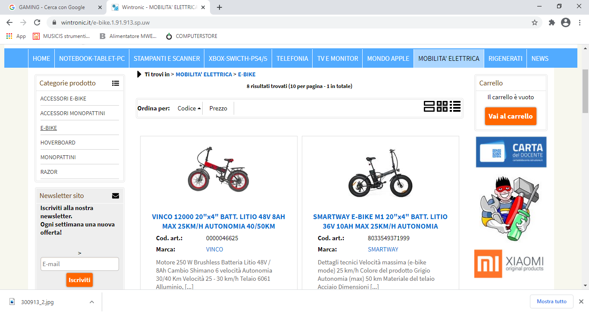
Task: Reload the current page
Action: (37, 22)
